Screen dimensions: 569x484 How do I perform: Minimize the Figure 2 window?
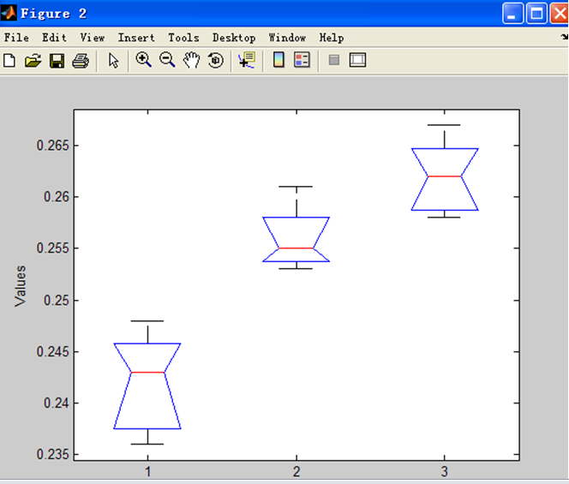coord(512,14)
